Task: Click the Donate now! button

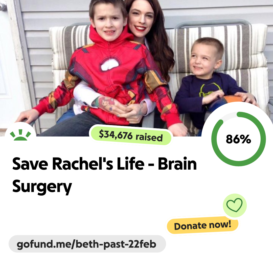Action: pos(202,225)
